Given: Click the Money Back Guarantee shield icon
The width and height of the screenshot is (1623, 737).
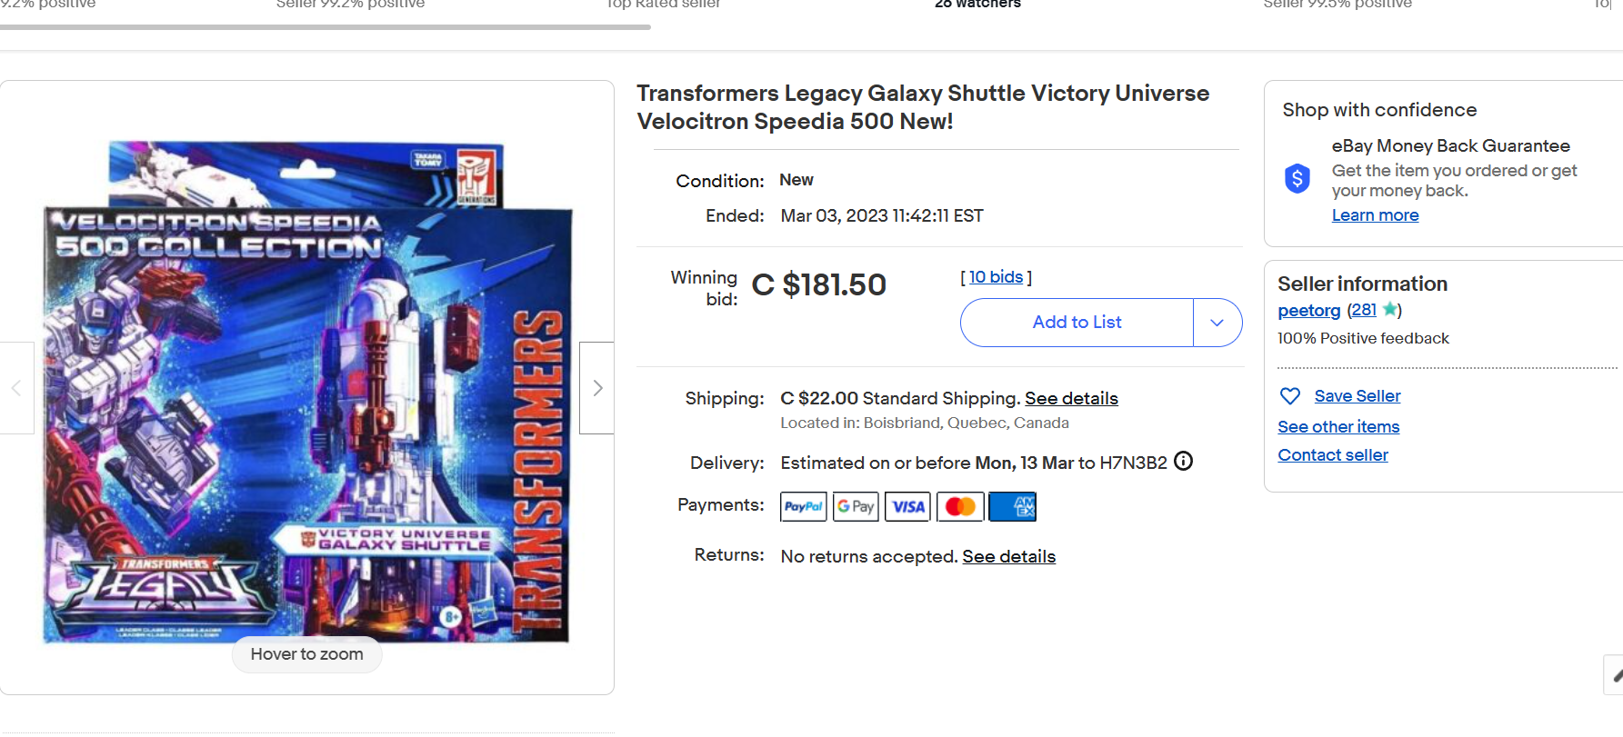Looking at the screenshot, I should coord(1297,178).
